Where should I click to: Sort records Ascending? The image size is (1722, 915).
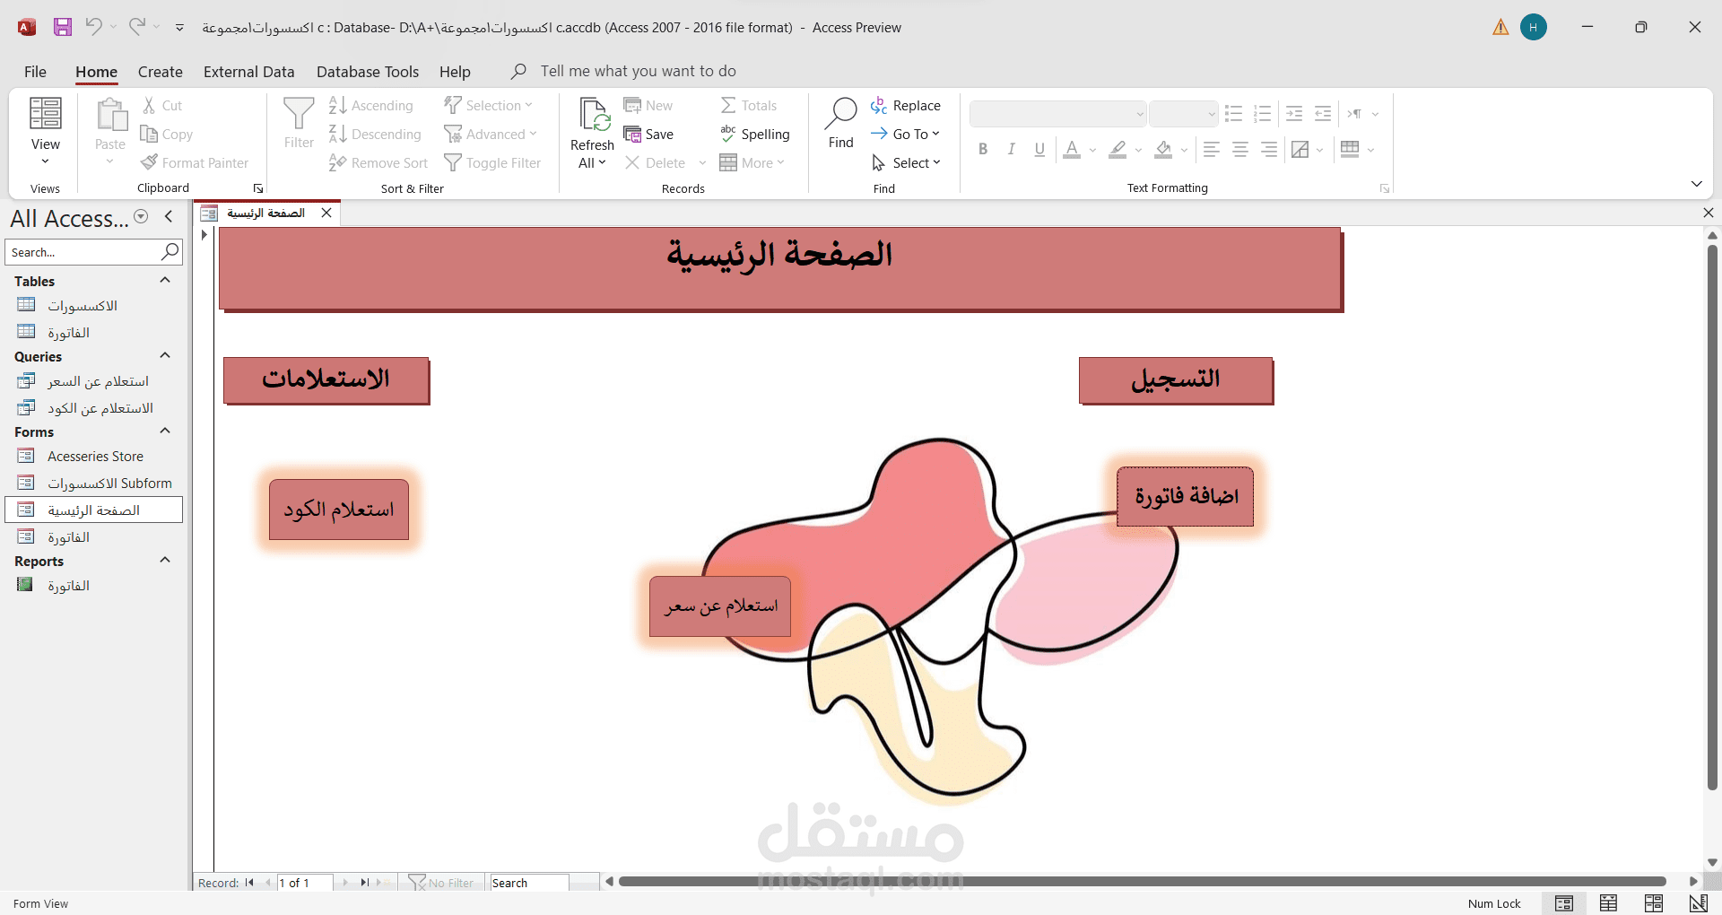click(x=371, y=106)
